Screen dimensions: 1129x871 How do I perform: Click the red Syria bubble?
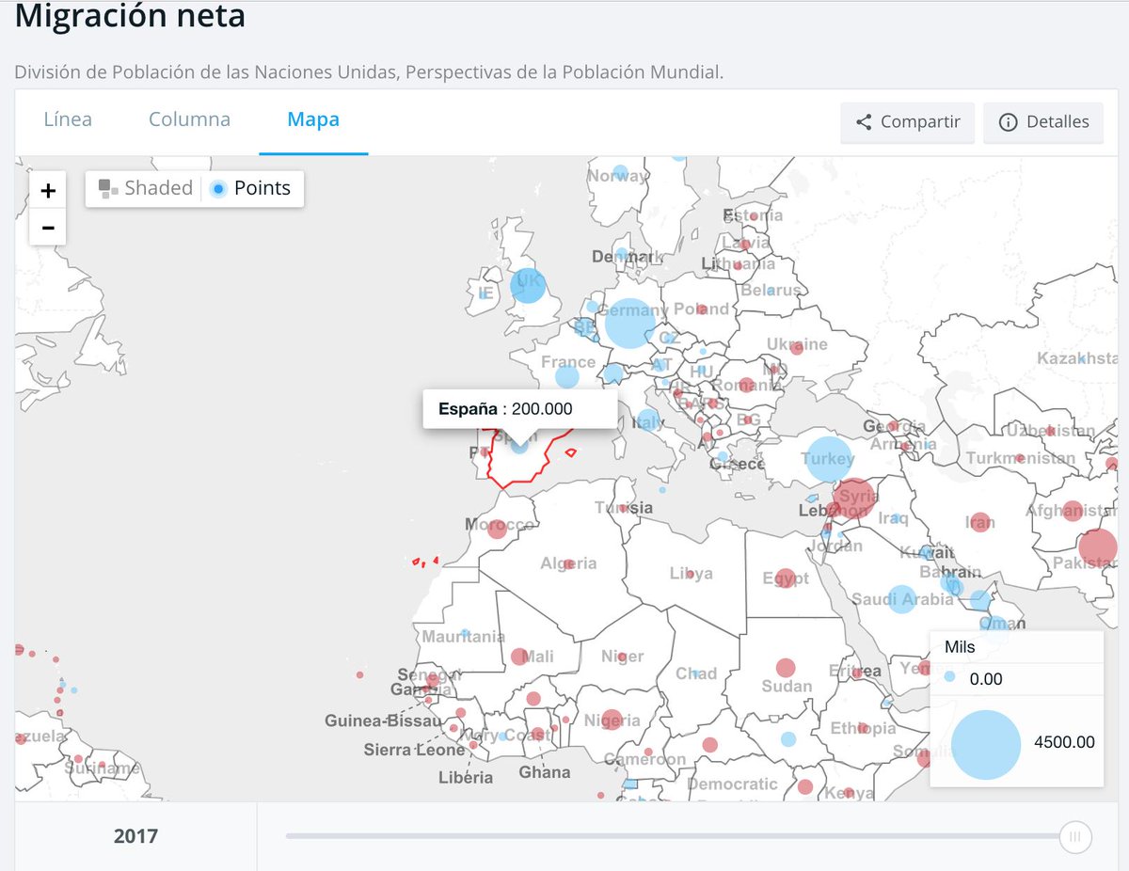pyautogui.click(x=853, y=498)
